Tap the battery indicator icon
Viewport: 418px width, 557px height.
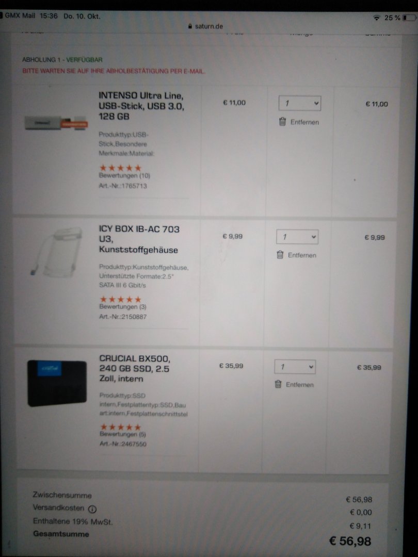(x=409, y=18)
